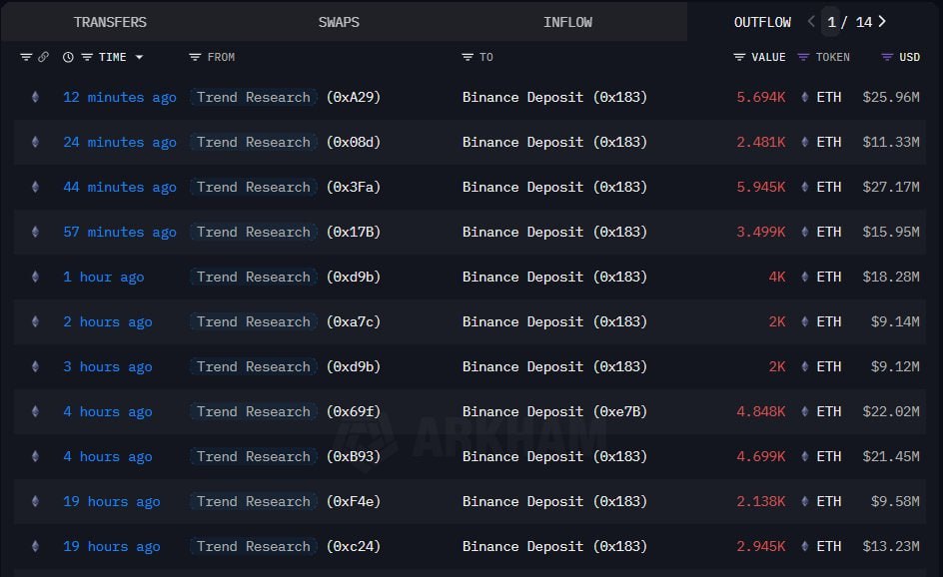Image resolution: width=943 pixels, height=577 pixels.
Task: Go to the previous page of transfers
Action: pyautogui.click(x=810, y=21)
